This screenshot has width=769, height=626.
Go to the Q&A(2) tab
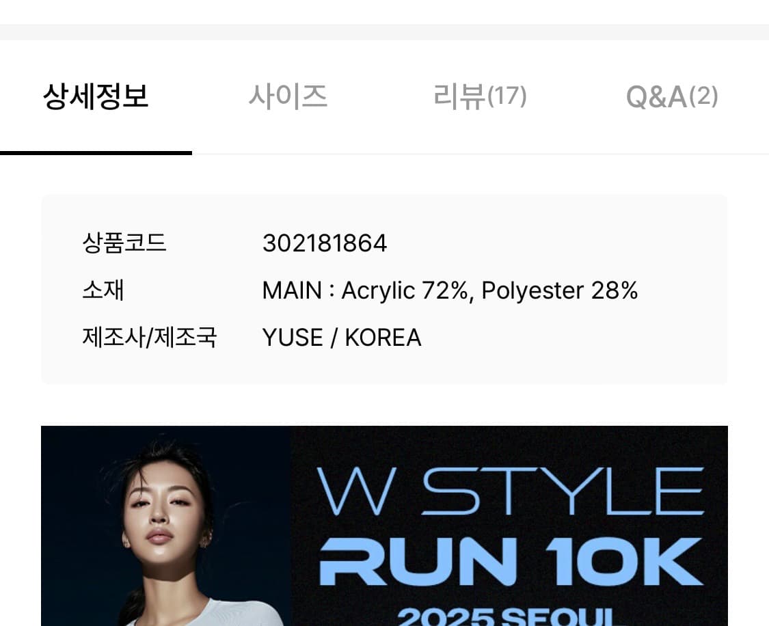tap(672, 96)
